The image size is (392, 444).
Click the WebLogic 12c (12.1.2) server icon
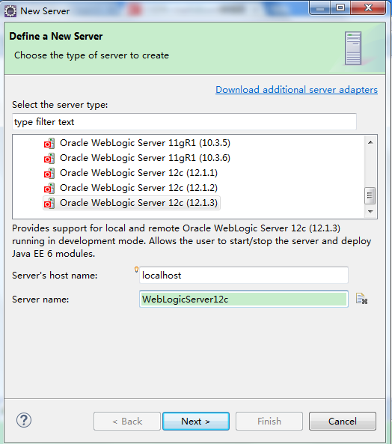coord(49,188)
